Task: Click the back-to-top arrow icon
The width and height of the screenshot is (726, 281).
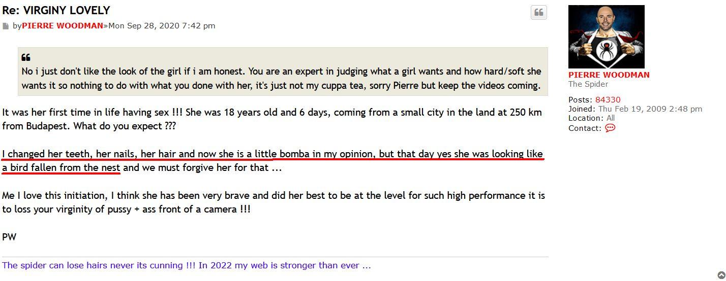Action: click(721, 276)
